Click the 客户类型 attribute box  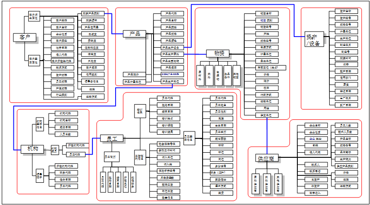coord(63,41)
